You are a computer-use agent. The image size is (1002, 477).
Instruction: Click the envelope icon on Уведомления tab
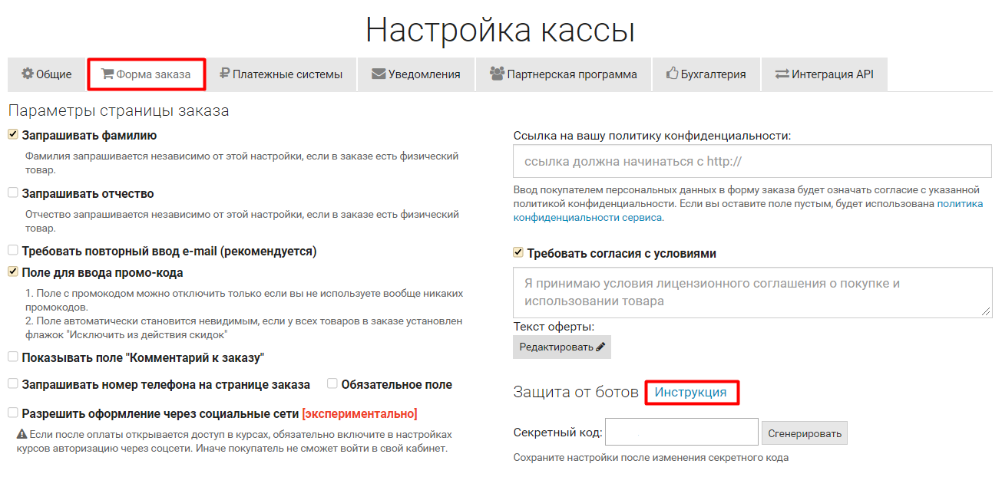[x=379, y=74]
